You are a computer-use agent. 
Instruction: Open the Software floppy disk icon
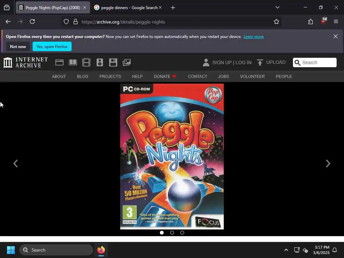113,62
